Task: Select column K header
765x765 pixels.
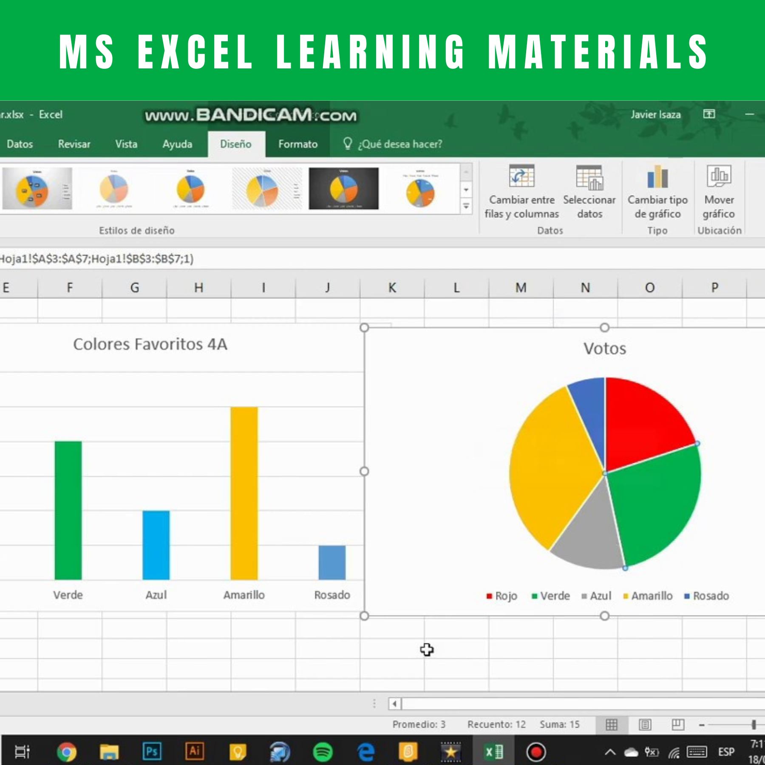Action: point(392,288)
